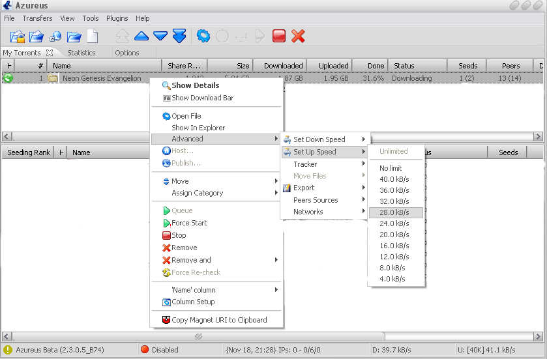The width and height of the screenshot is (547, 359).
Task: Expand the Remove and submenu
Action: [x=216, y=260]
